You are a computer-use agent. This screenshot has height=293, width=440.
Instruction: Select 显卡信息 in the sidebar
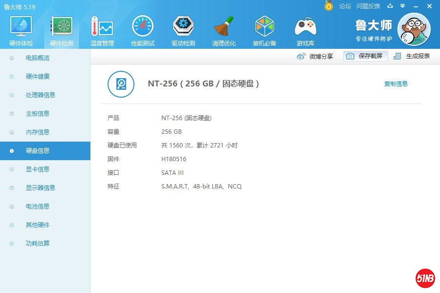tap(38, 169)
